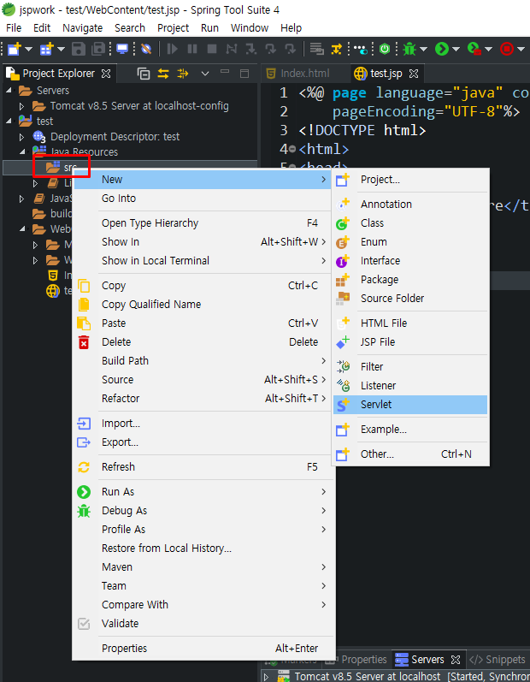Open the Debug As submenu

[202, 510]
